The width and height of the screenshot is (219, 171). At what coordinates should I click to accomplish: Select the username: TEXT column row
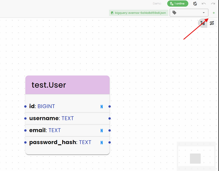point(68,118)
